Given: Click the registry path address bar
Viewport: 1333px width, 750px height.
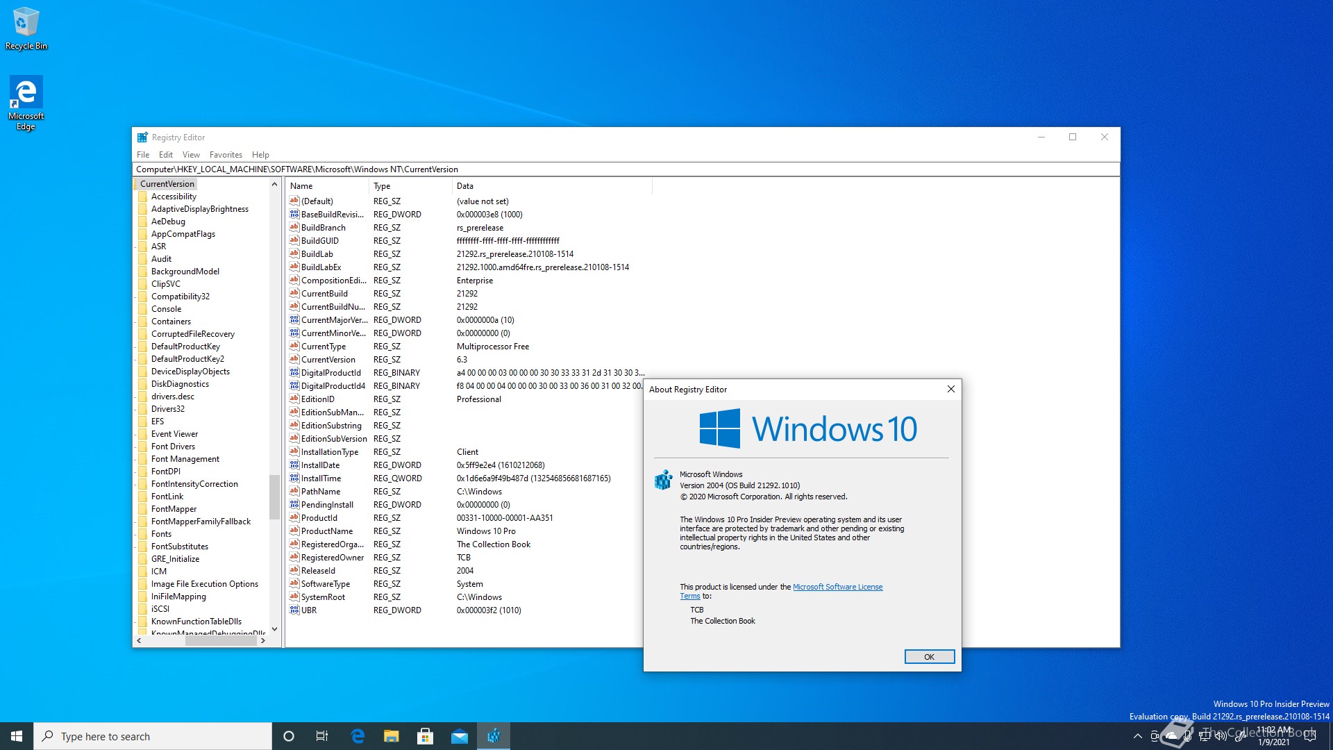Looking at the screenshot, I should (x=626, y=169).
